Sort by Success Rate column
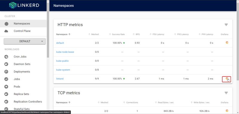239x114 pixels. point(117,34)
